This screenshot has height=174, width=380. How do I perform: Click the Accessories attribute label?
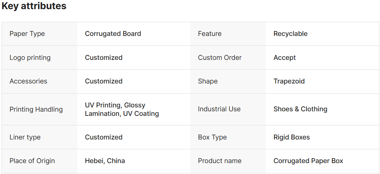point(28,81)
